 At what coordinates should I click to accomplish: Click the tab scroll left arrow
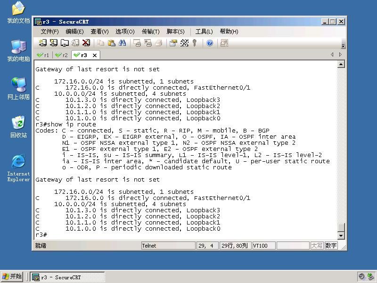pyautogui.click(x=332, y=55)
